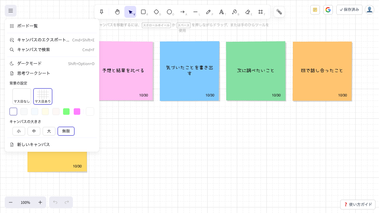Select the diamond shape tool

tap(156, 12)
